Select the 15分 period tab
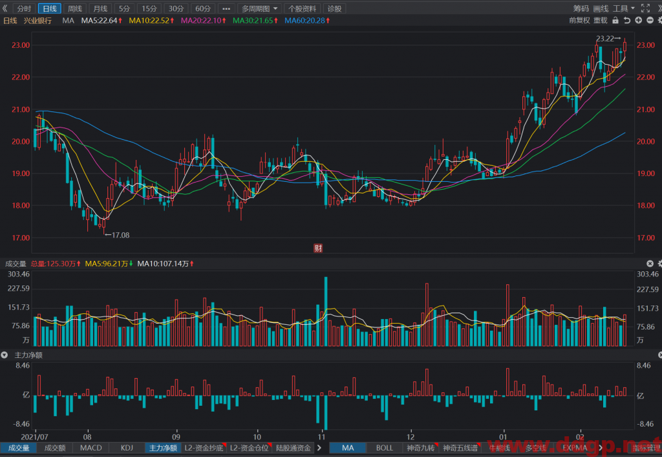Viewport: 662px width, 457px height. pyautogui.click(x=149, y=8)
